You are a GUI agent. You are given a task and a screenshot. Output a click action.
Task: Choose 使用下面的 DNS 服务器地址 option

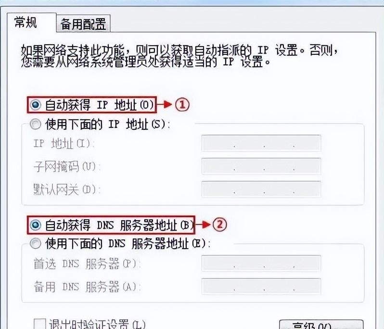[36, 243]
